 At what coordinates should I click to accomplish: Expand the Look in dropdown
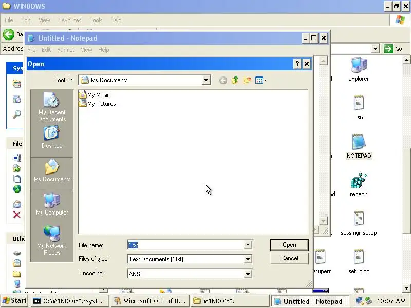207,80
